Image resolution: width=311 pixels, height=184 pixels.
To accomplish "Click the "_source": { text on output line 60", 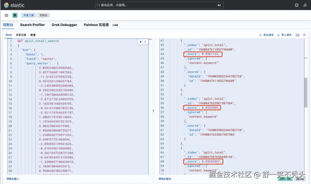I will (195, 126).
